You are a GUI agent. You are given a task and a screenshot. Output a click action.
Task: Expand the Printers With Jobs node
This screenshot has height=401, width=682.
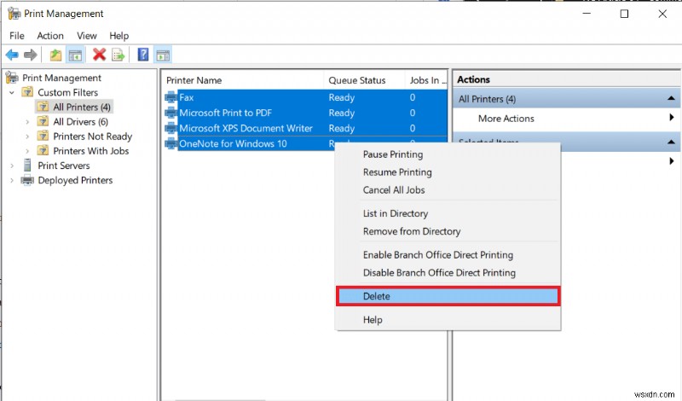pyautogui.click(x=27, y=151)
